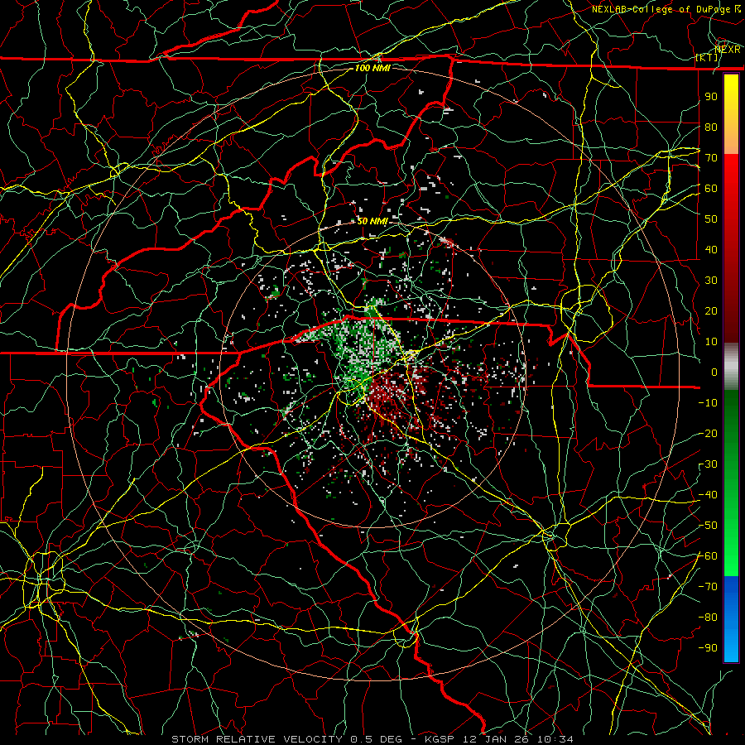Click the 50 NMI range ring label

click(x=372, y=221)
